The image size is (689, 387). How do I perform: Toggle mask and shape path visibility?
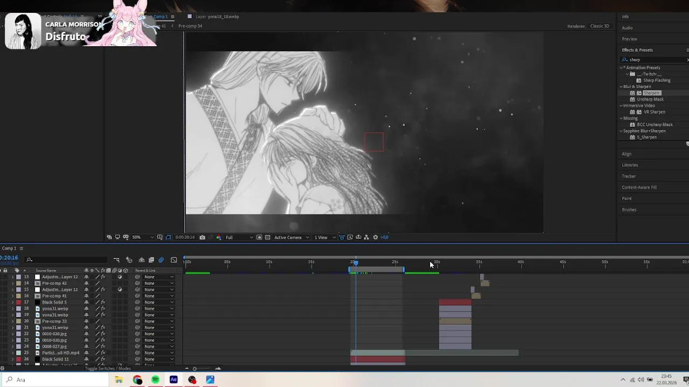click(x=168, y=238)
